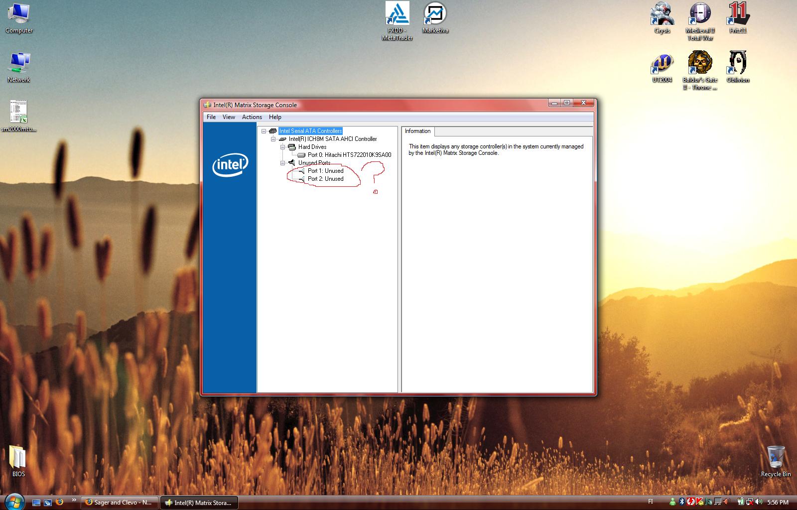Image resolution: width=797 pixels, height=510 pixels.
Task: Select Intel(R) ICH8M SATA AHCI Controller row
Action: click(x=333, y=139)
